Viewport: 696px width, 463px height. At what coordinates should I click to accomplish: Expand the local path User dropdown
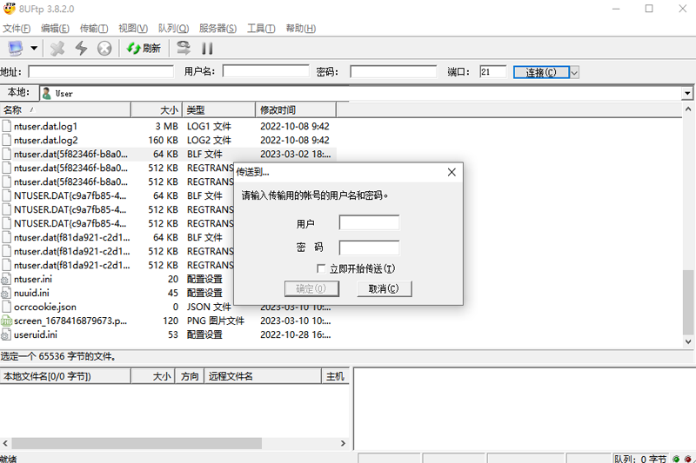[687, 93]
